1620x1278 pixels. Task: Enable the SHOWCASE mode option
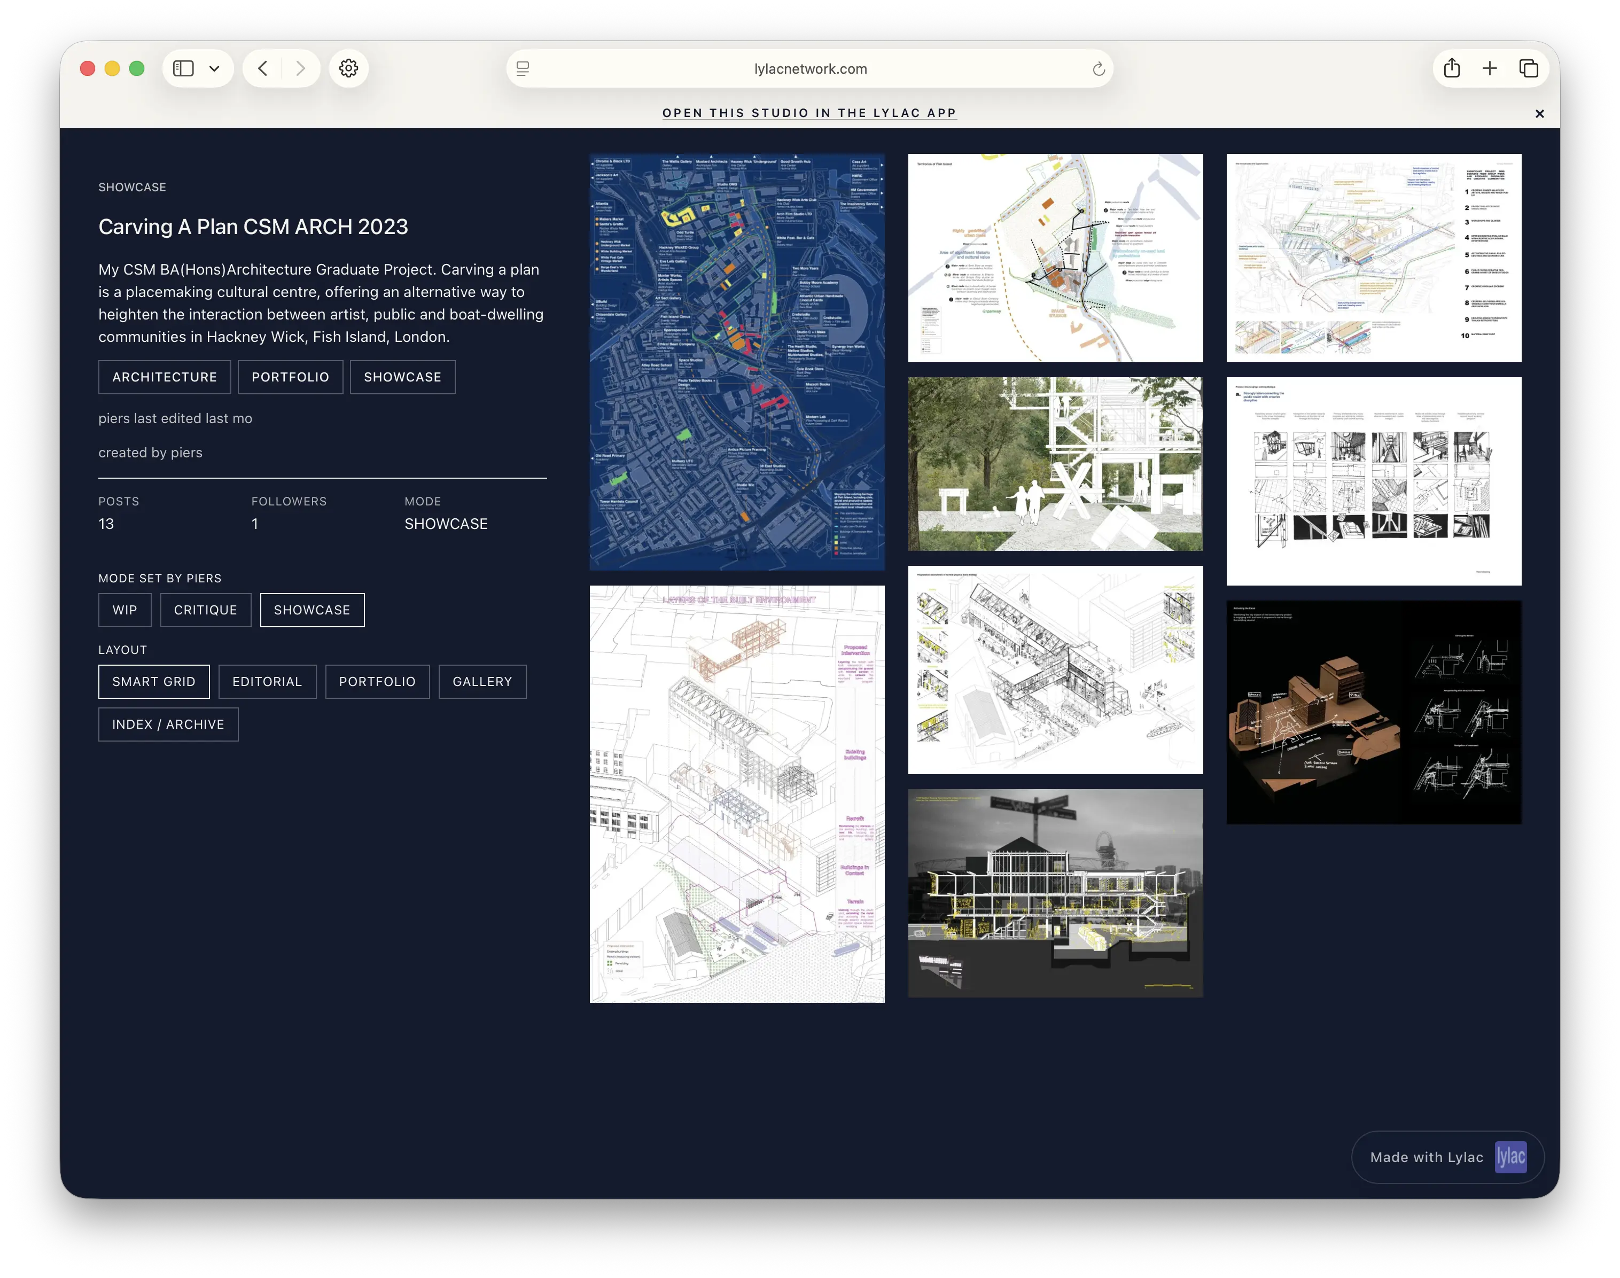312,610
